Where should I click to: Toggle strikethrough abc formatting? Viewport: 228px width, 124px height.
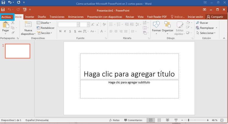point(80,31)
